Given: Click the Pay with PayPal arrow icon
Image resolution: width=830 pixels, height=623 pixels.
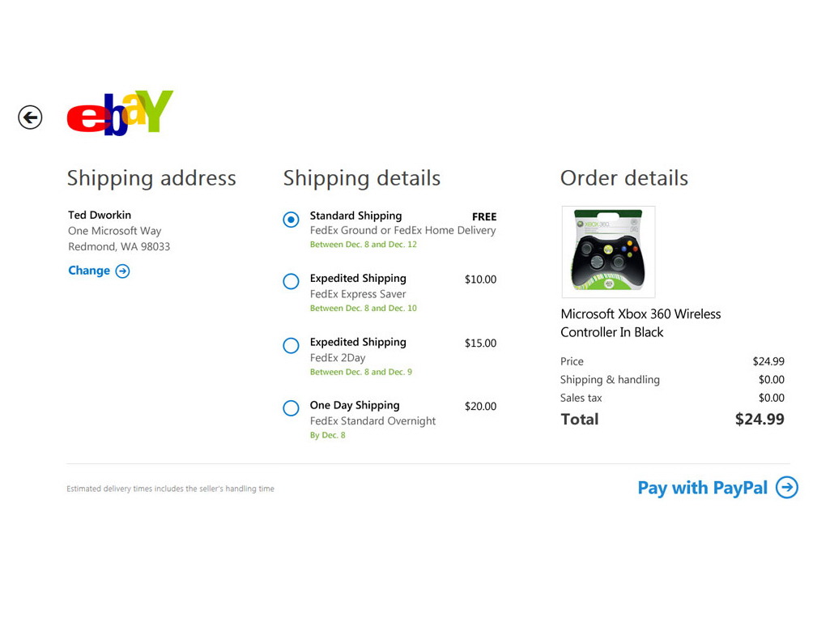Looking at the screenshot, I should [x=786, y=487].
